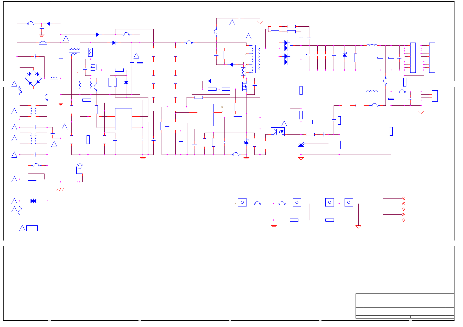Select the fuse symbol at the top-left input
The height and width of the screenshot is (327, 463).
click(31, 24)
